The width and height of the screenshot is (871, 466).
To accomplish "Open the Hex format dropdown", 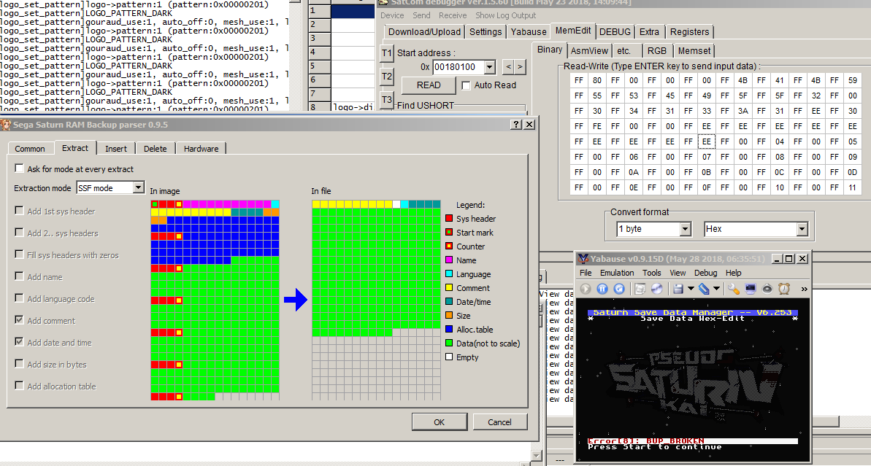I will 802,229.
